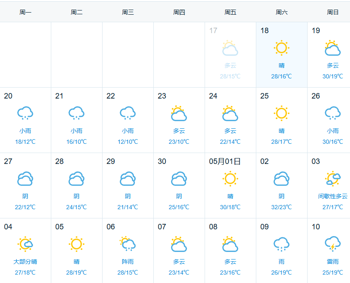
Task: Click the light rain icon on day 20
Action: (25, 113)
